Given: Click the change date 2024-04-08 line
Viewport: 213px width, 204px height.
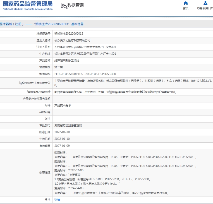Looking at the screenshot, I should click(x=69, y=188).
